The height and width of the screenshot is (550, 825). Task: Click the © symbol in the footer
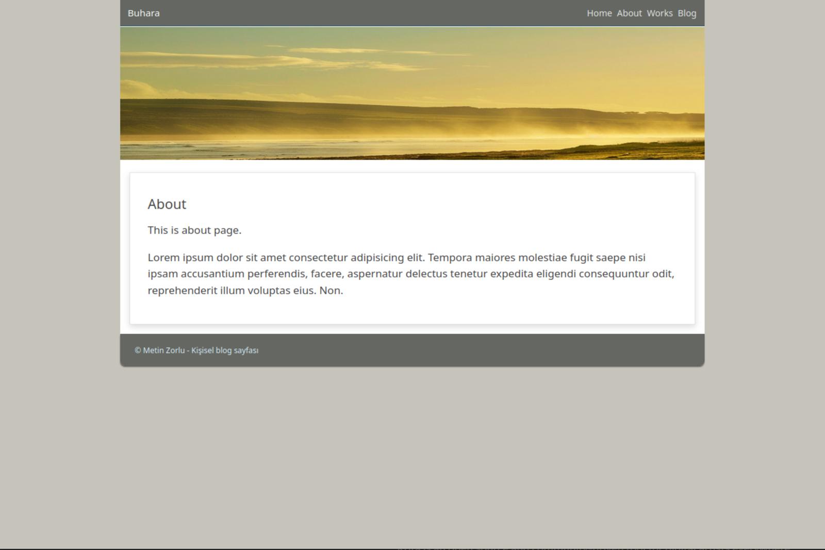point(138,351)
